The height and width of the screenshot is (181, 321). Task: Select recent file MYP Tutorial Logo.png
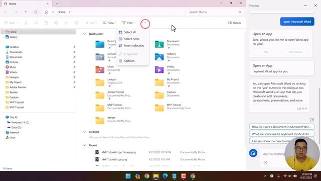(114, 159)
